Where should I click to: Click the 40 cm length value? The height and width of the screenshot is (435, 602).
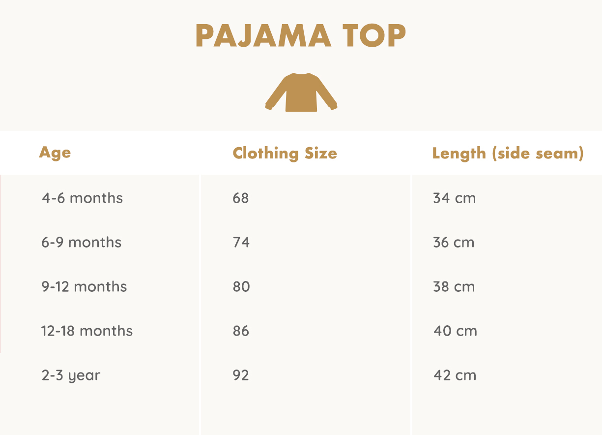[455, 331]
